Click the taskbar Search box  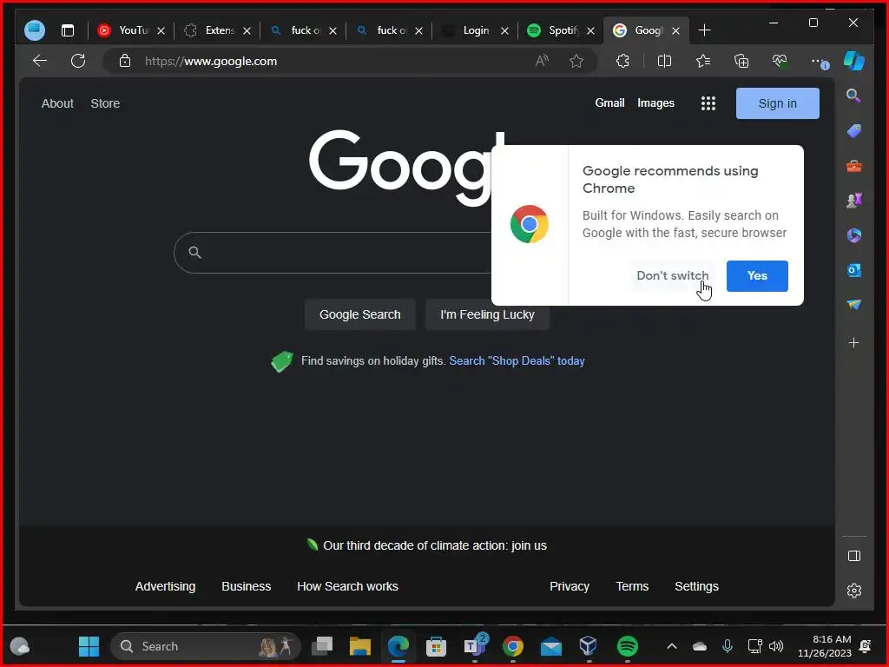click(x=206, y=646)
